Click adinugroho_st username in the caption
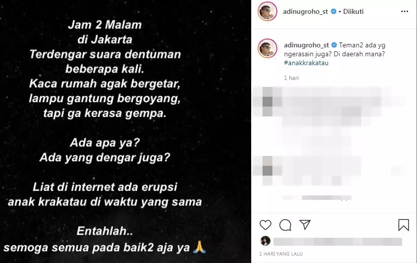 coord(306,45)
